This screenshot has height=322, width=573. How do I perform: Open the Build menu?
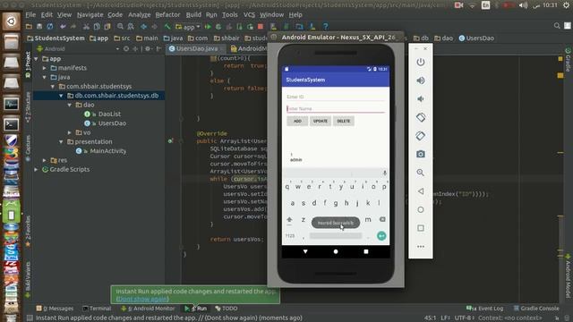click(193, 14)
